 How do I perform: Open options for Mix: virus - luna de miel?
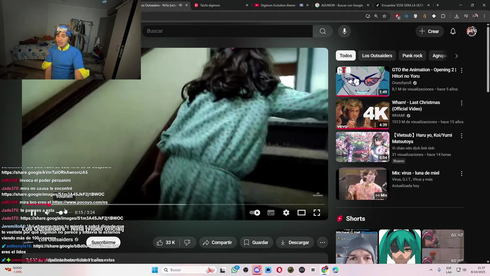(x=462, y=173)
